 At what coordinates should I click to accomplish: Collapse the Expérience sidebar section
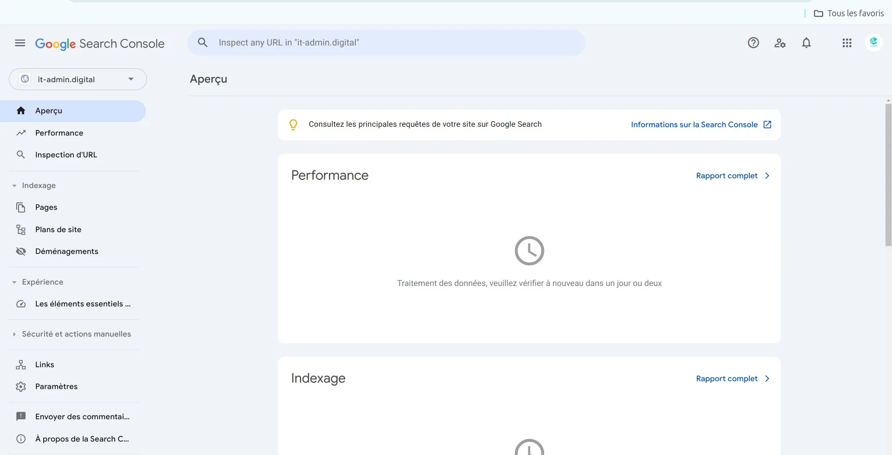point(37,282)
